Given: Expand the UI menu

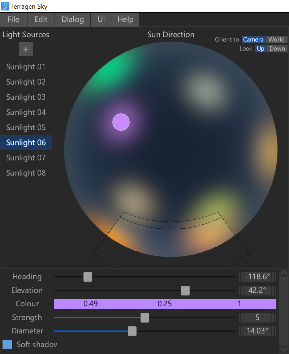Looking at the screenshot, I should click(x=101, y=20).
